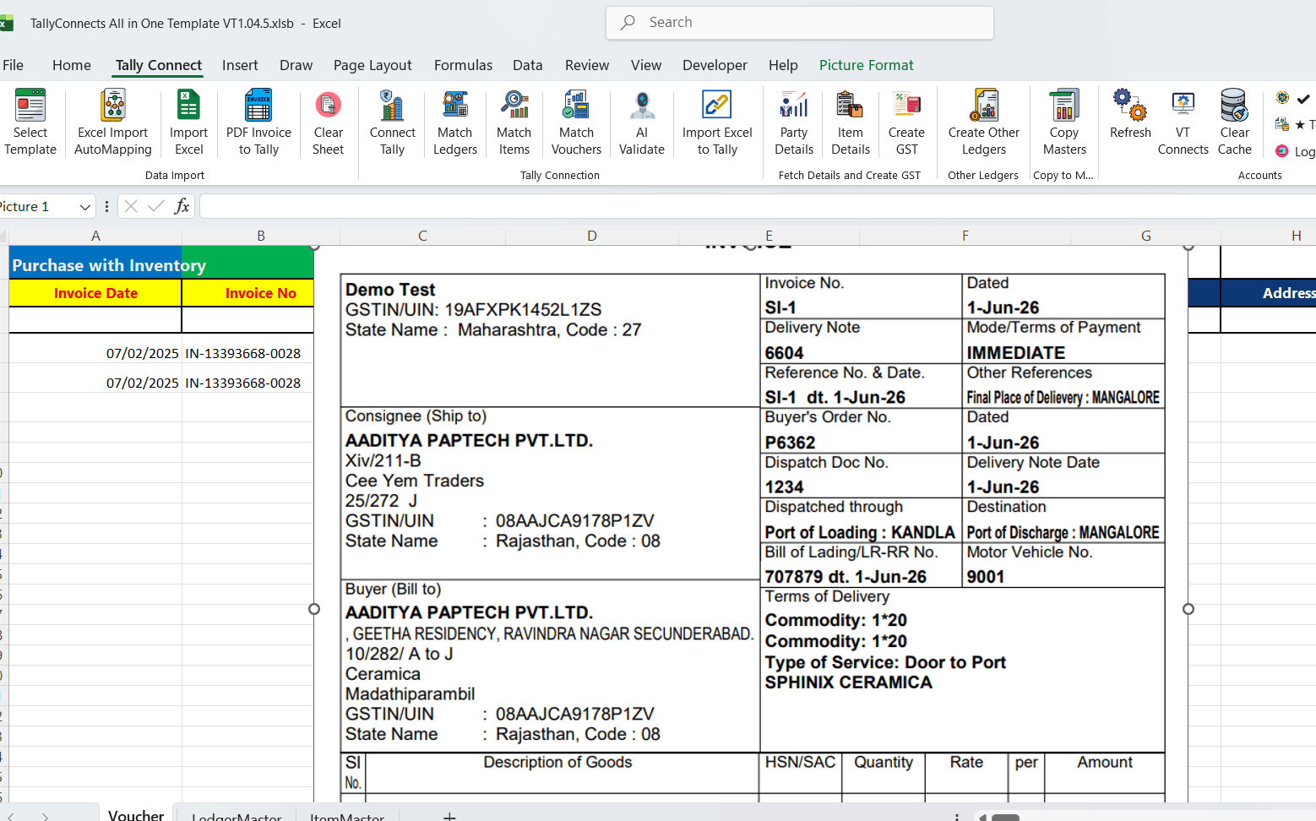The image size is (1316, 821).
Task: Go to the Developer tab
Action: pos(715,65)
